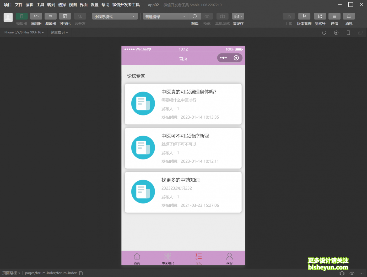Viewport: 367px width, 277px height.
Task: Open the clear cache layers dropdown
Action: pyautogui.click(x=238, y=16)
